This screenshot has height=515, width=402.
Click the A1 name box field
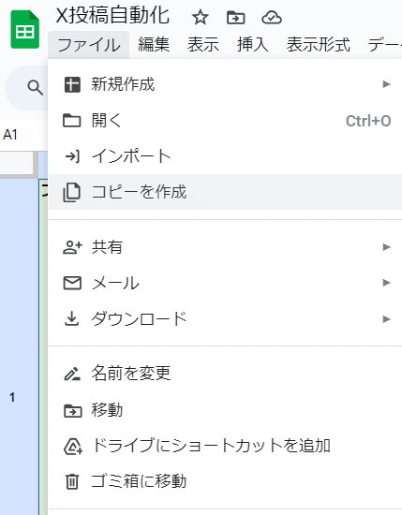pos(20,135)
